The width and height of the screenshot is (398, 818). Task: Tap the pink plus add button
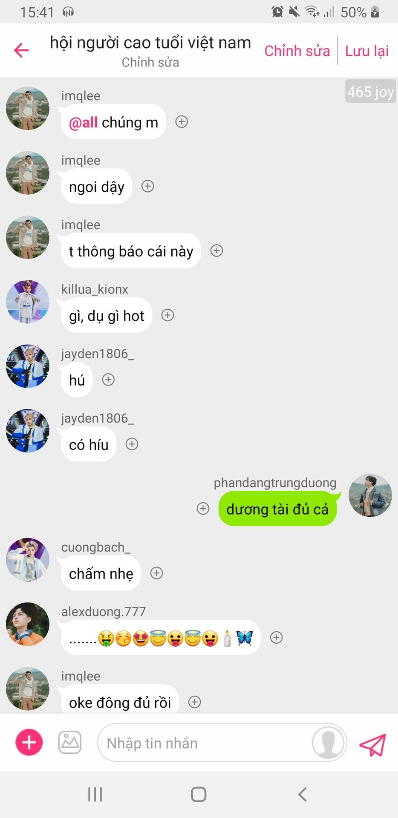(29, 743)
